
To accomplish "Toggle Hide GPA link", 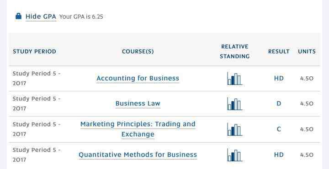I will point(41,16).
